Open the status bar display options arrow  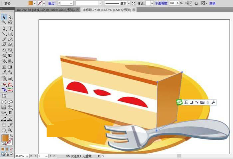click(99, 156)
